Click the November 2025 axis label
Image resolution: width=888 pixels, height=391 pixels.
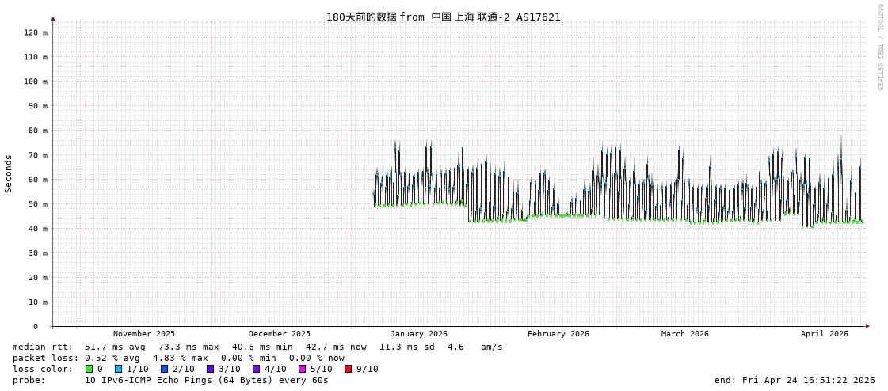[x=144, y=334]
